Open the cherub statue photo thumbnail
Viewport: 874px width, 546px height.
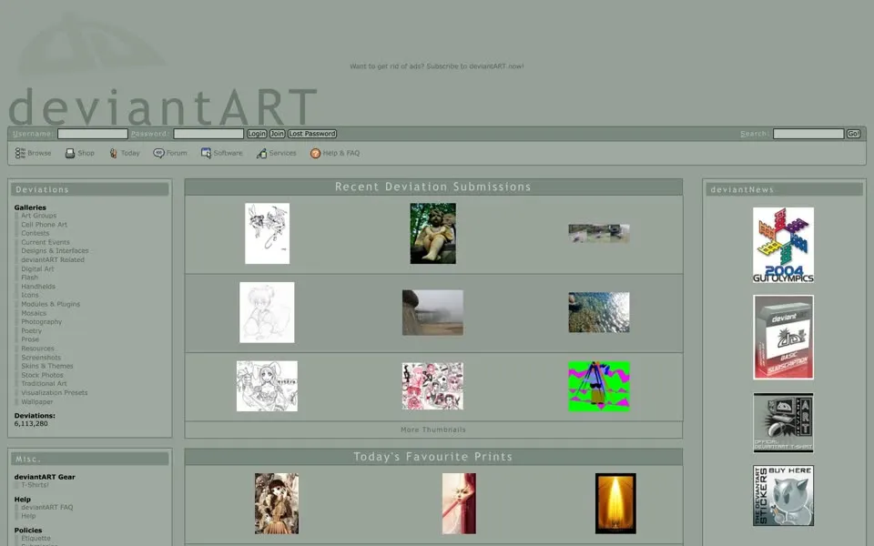tap(433, 234)
